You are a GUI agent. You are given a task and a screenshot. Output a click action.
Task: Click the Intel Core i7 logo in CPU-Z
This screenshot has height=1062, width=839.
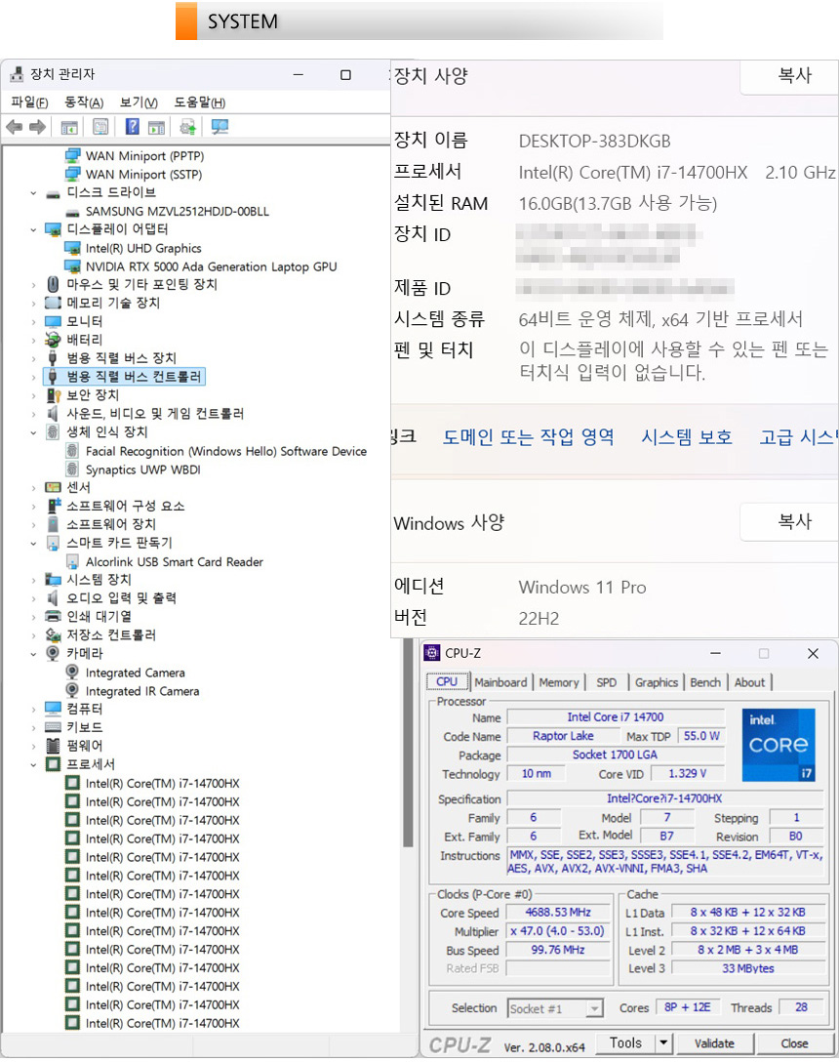pyautogui.click(x=779, y=745)
